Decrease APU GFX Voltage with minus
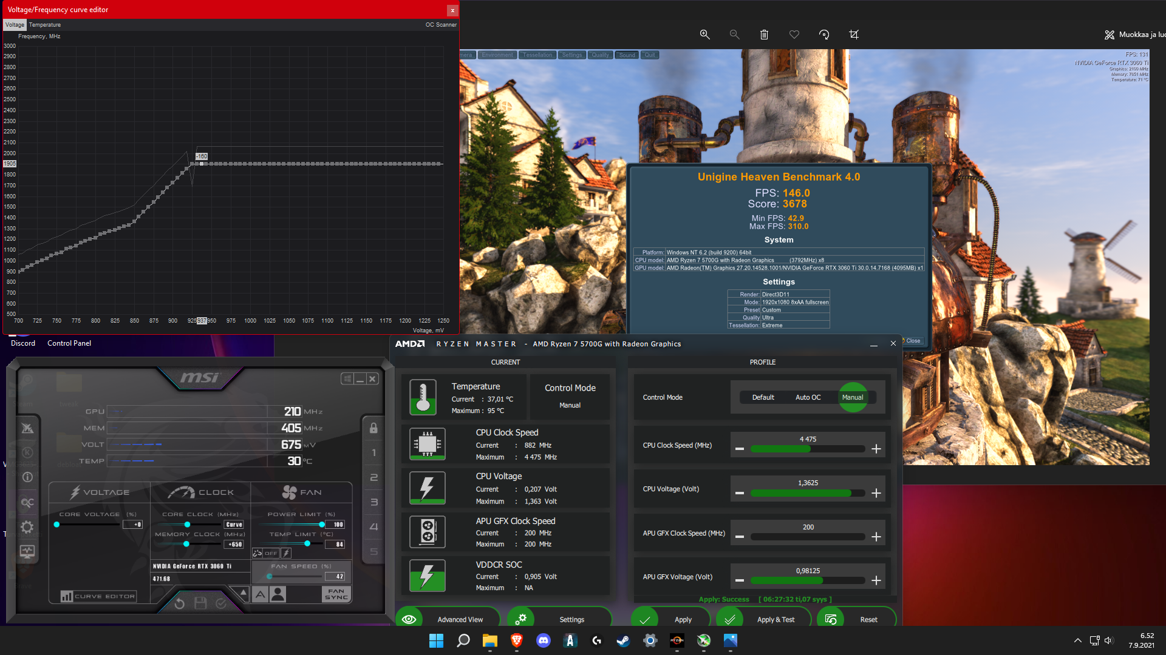The width and height of the screenshot is (1166, 655). coord(740,580)
